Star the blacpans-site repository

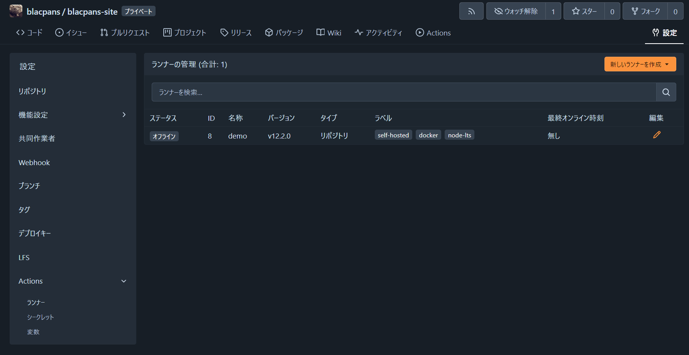pos(584,11)
